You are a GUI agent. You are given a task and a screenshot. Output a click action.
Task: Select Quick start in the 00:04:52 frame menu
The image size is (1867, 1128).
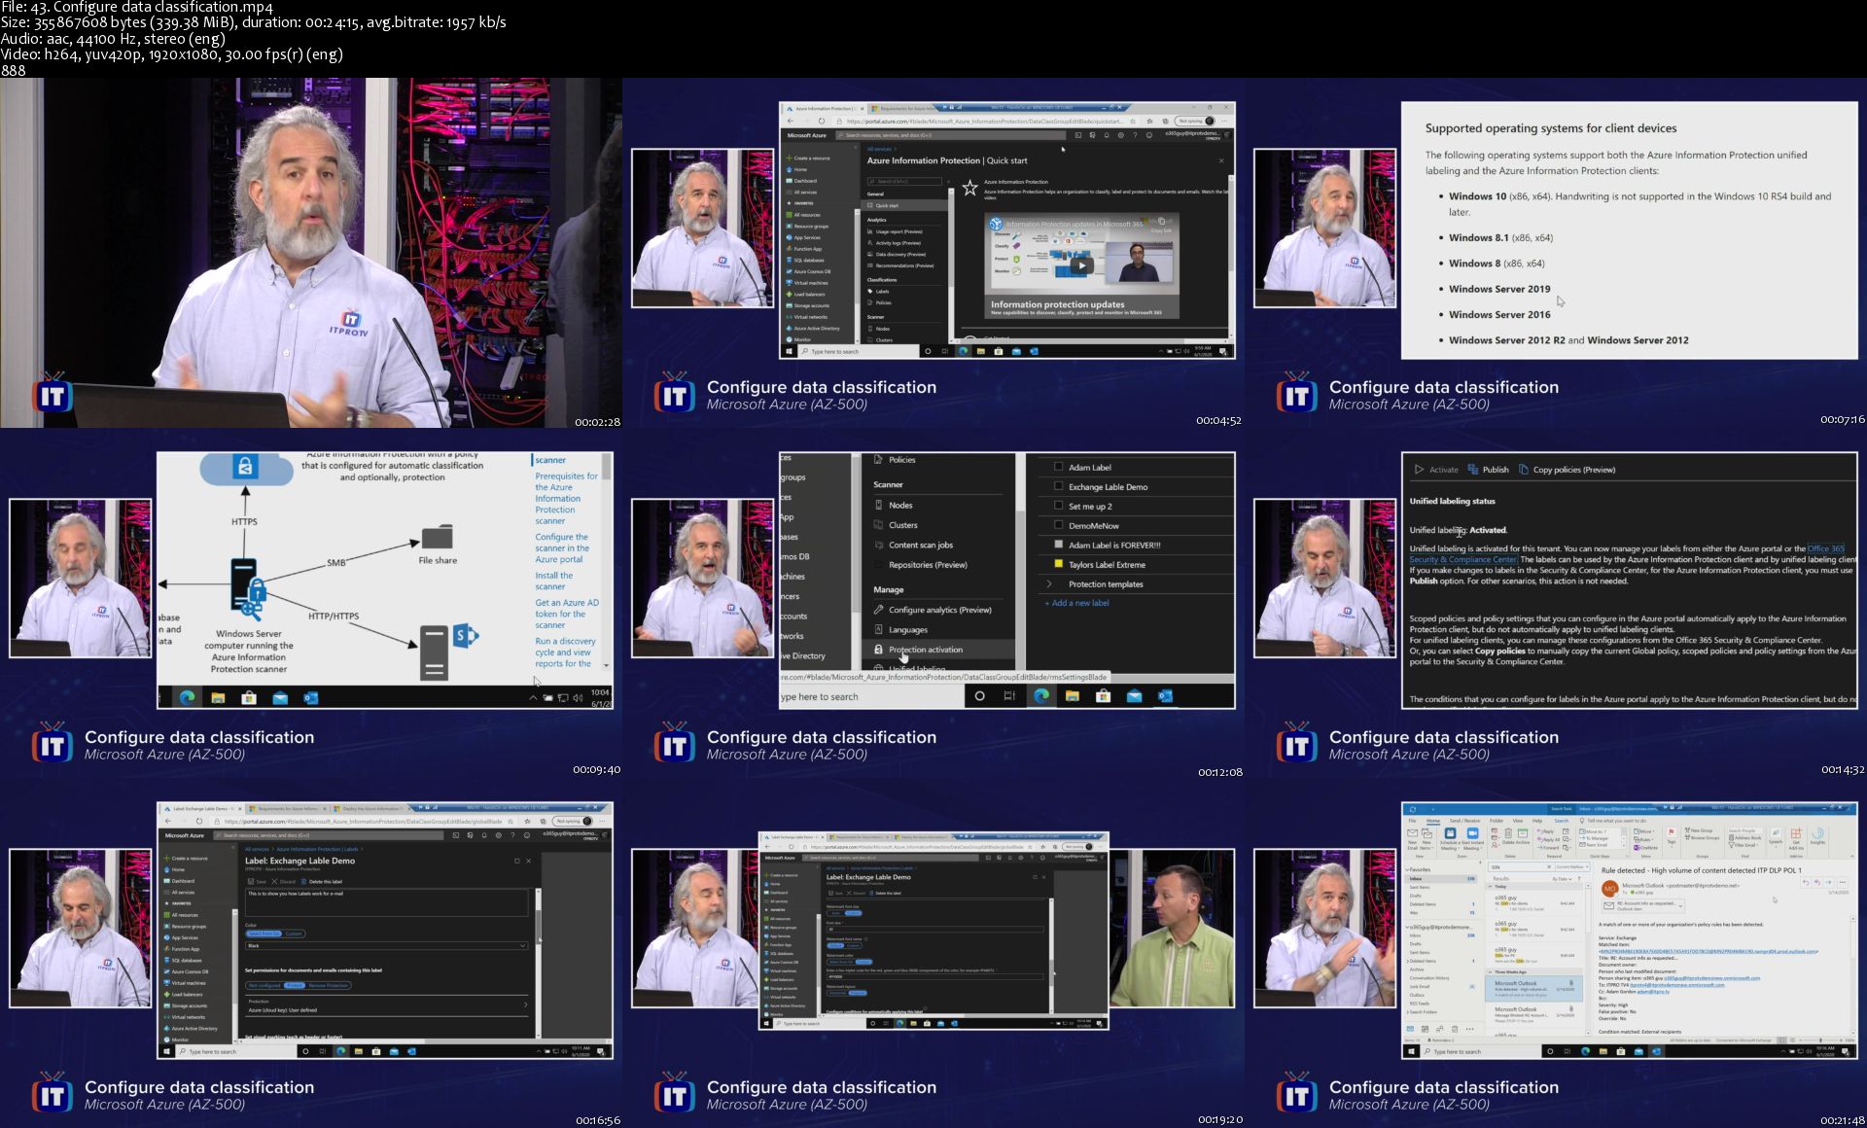(x=906, y=206)
